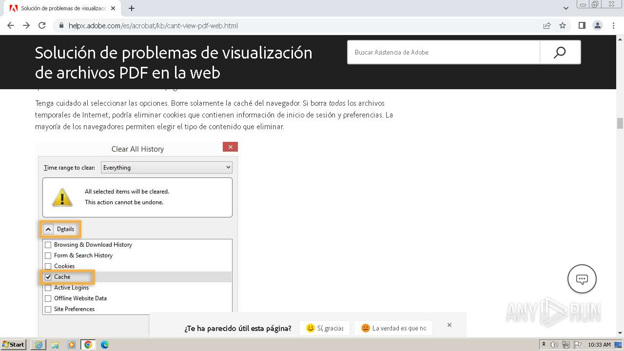The width and height of the screenshot is (624, 351).
Task: Open a new browser tab
Action: [132, 8]
